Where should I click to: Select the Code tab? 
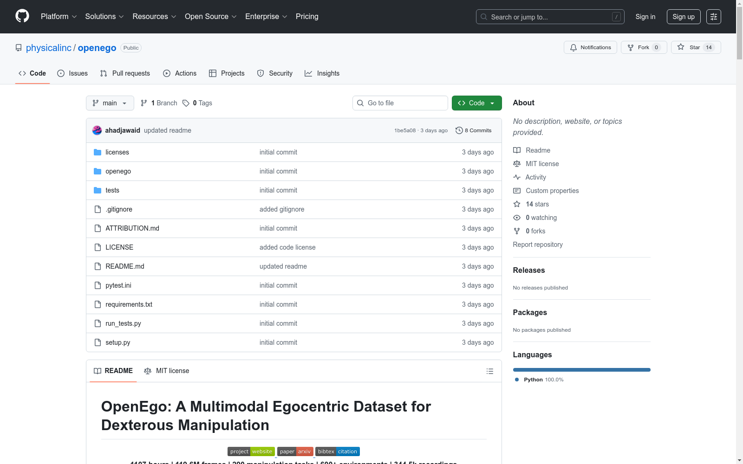[33, 73]
